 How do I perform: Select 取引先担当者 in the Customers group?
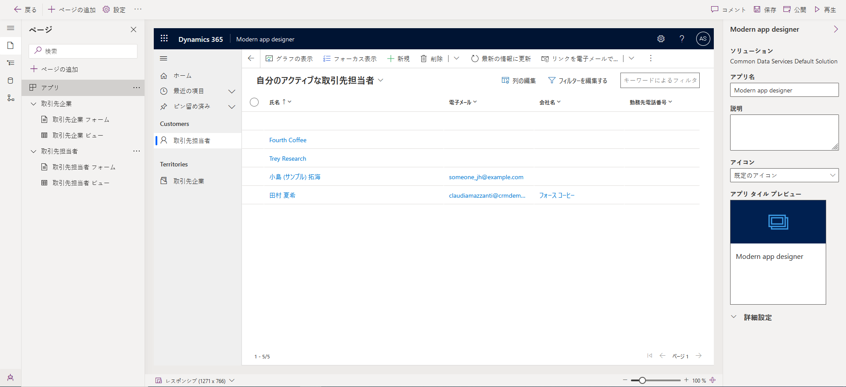tap(197, 140)
